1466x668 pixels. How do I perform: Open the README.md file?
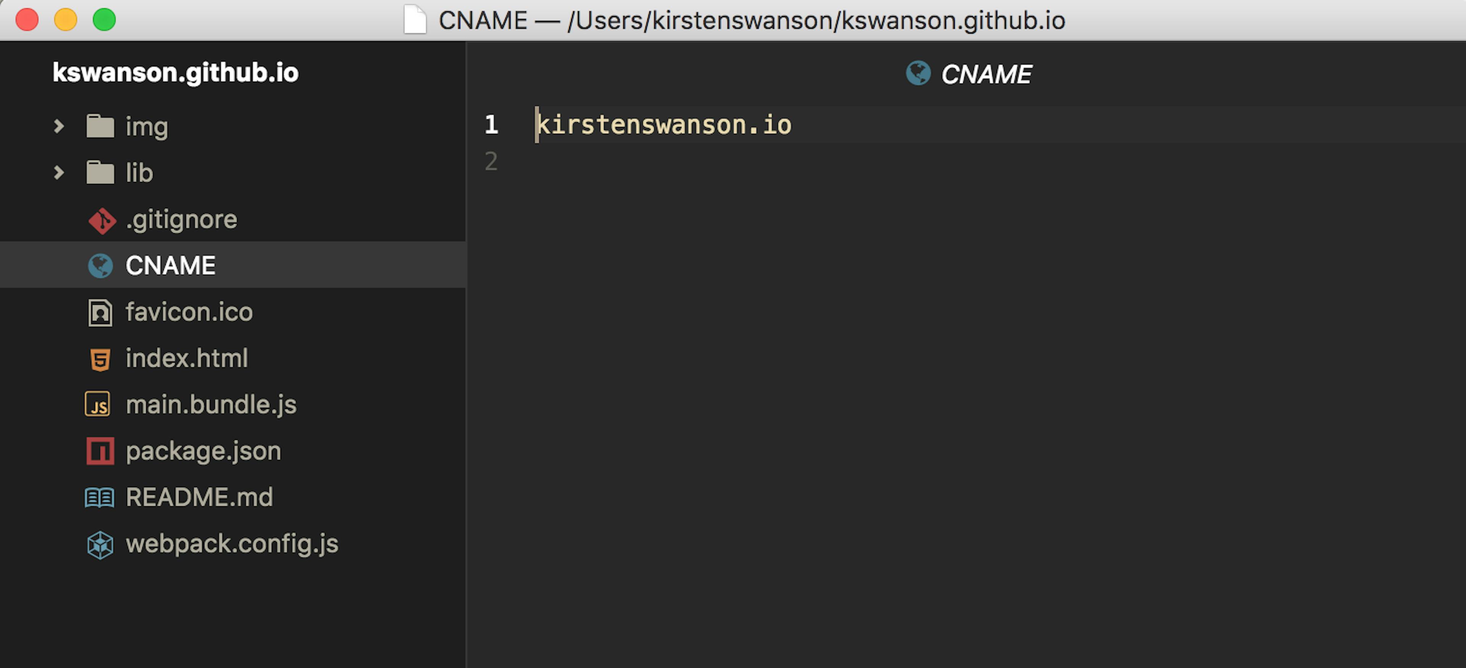click(x=199, y=497)
